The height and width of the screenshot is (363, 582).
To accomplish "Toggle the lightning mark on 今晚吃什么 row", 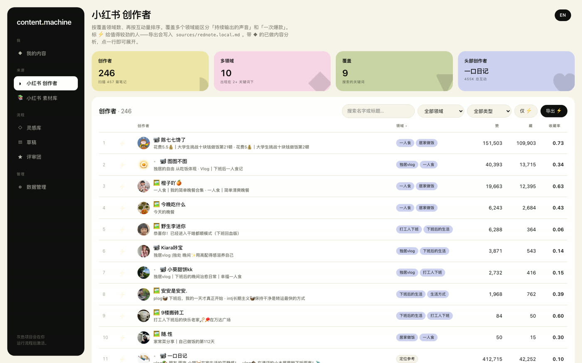I will 122,208.
